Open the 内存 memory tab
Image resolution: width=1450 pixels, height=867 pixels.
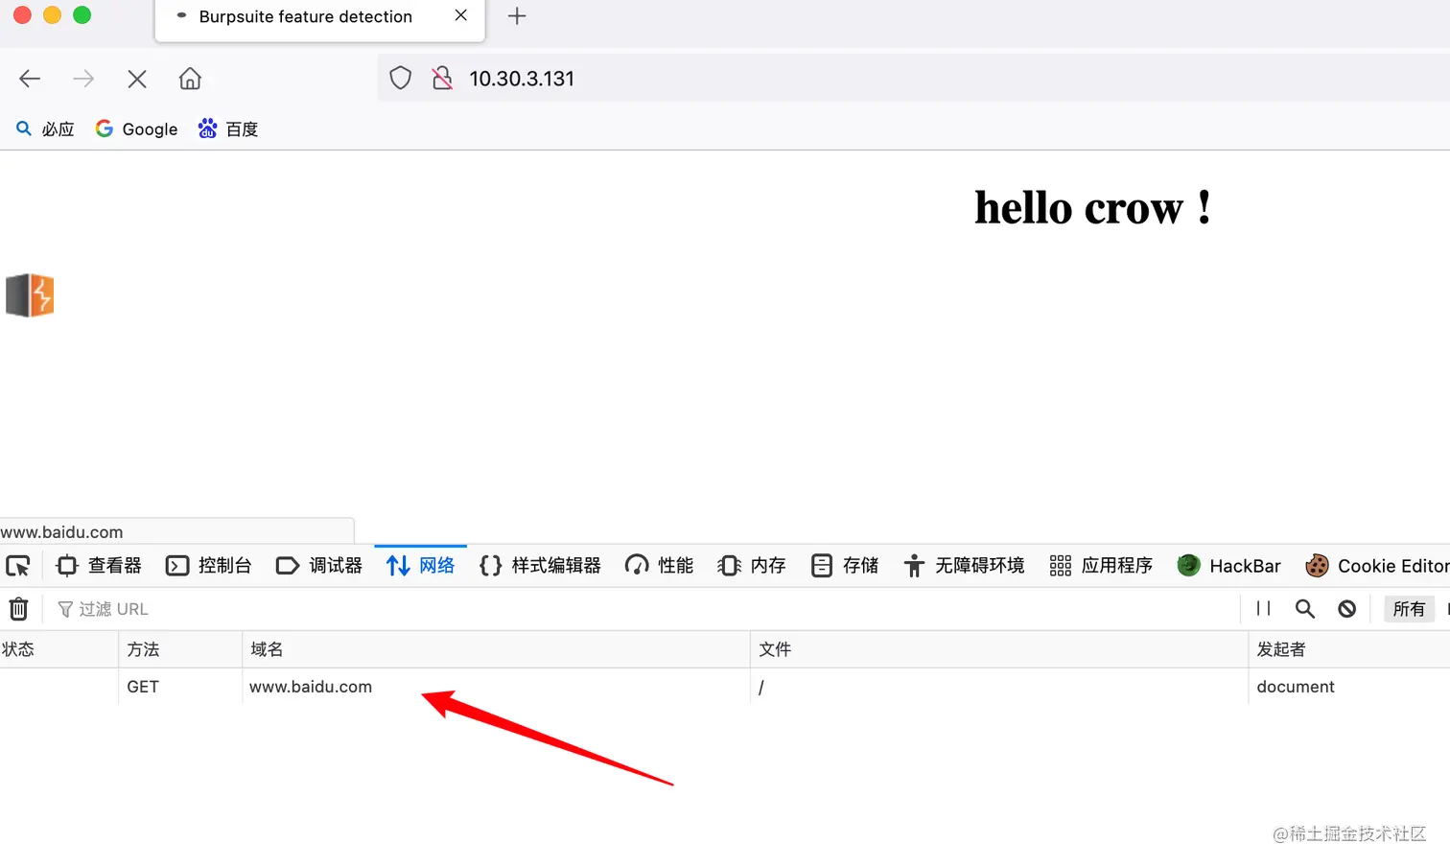click(752, 566)
